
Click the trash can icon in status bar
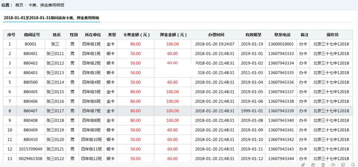tap(323, 165)
